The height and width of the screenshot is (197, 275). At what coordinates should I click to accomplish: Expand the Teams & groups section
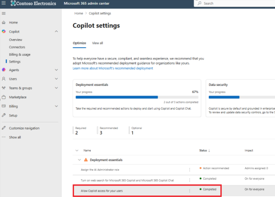coord(56,88)
